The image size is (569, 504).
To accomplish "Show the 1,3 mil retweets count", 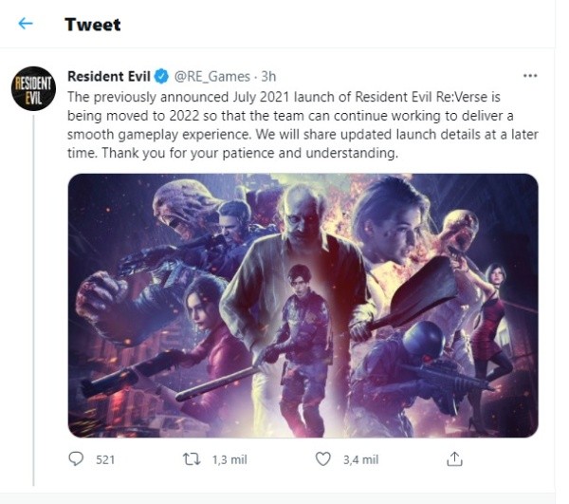I will [229, 459].
